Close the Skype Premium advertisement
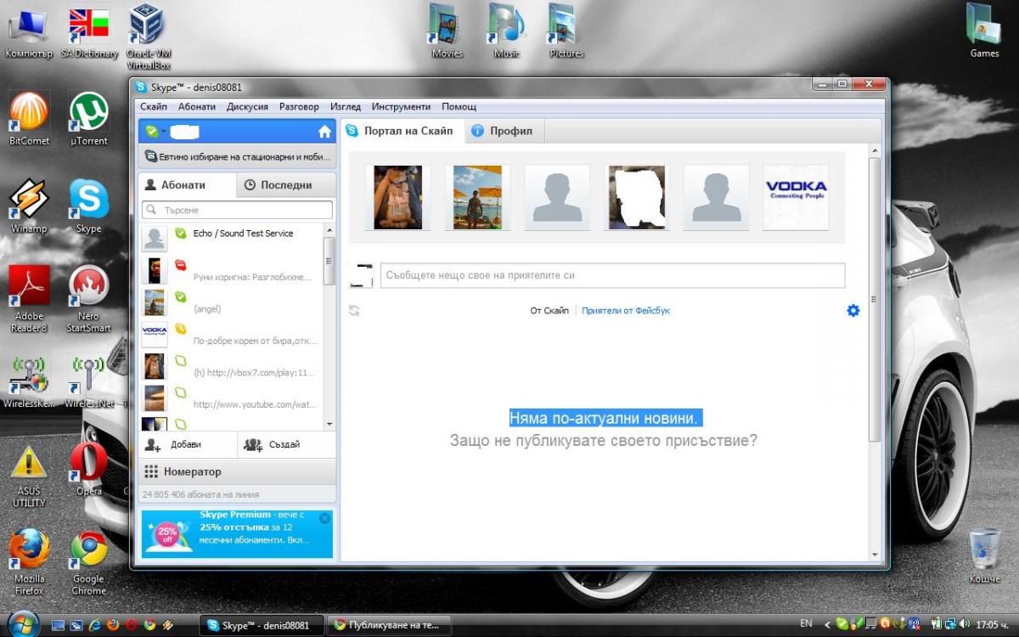 tap(324, 518)
